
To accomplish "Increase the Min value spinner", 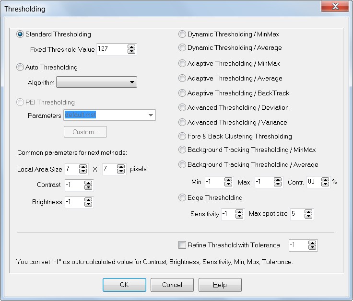I will 228,180.
